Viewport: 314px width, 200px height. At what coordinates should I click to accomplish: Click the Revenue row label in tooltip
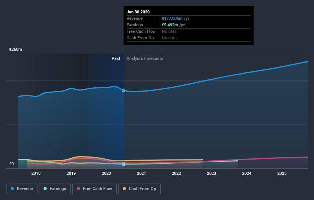coord(135,18)
